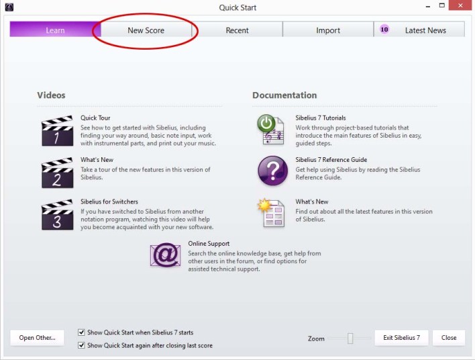Click the Zoom label
Viewport: 475px width, 360px height.
316,339
